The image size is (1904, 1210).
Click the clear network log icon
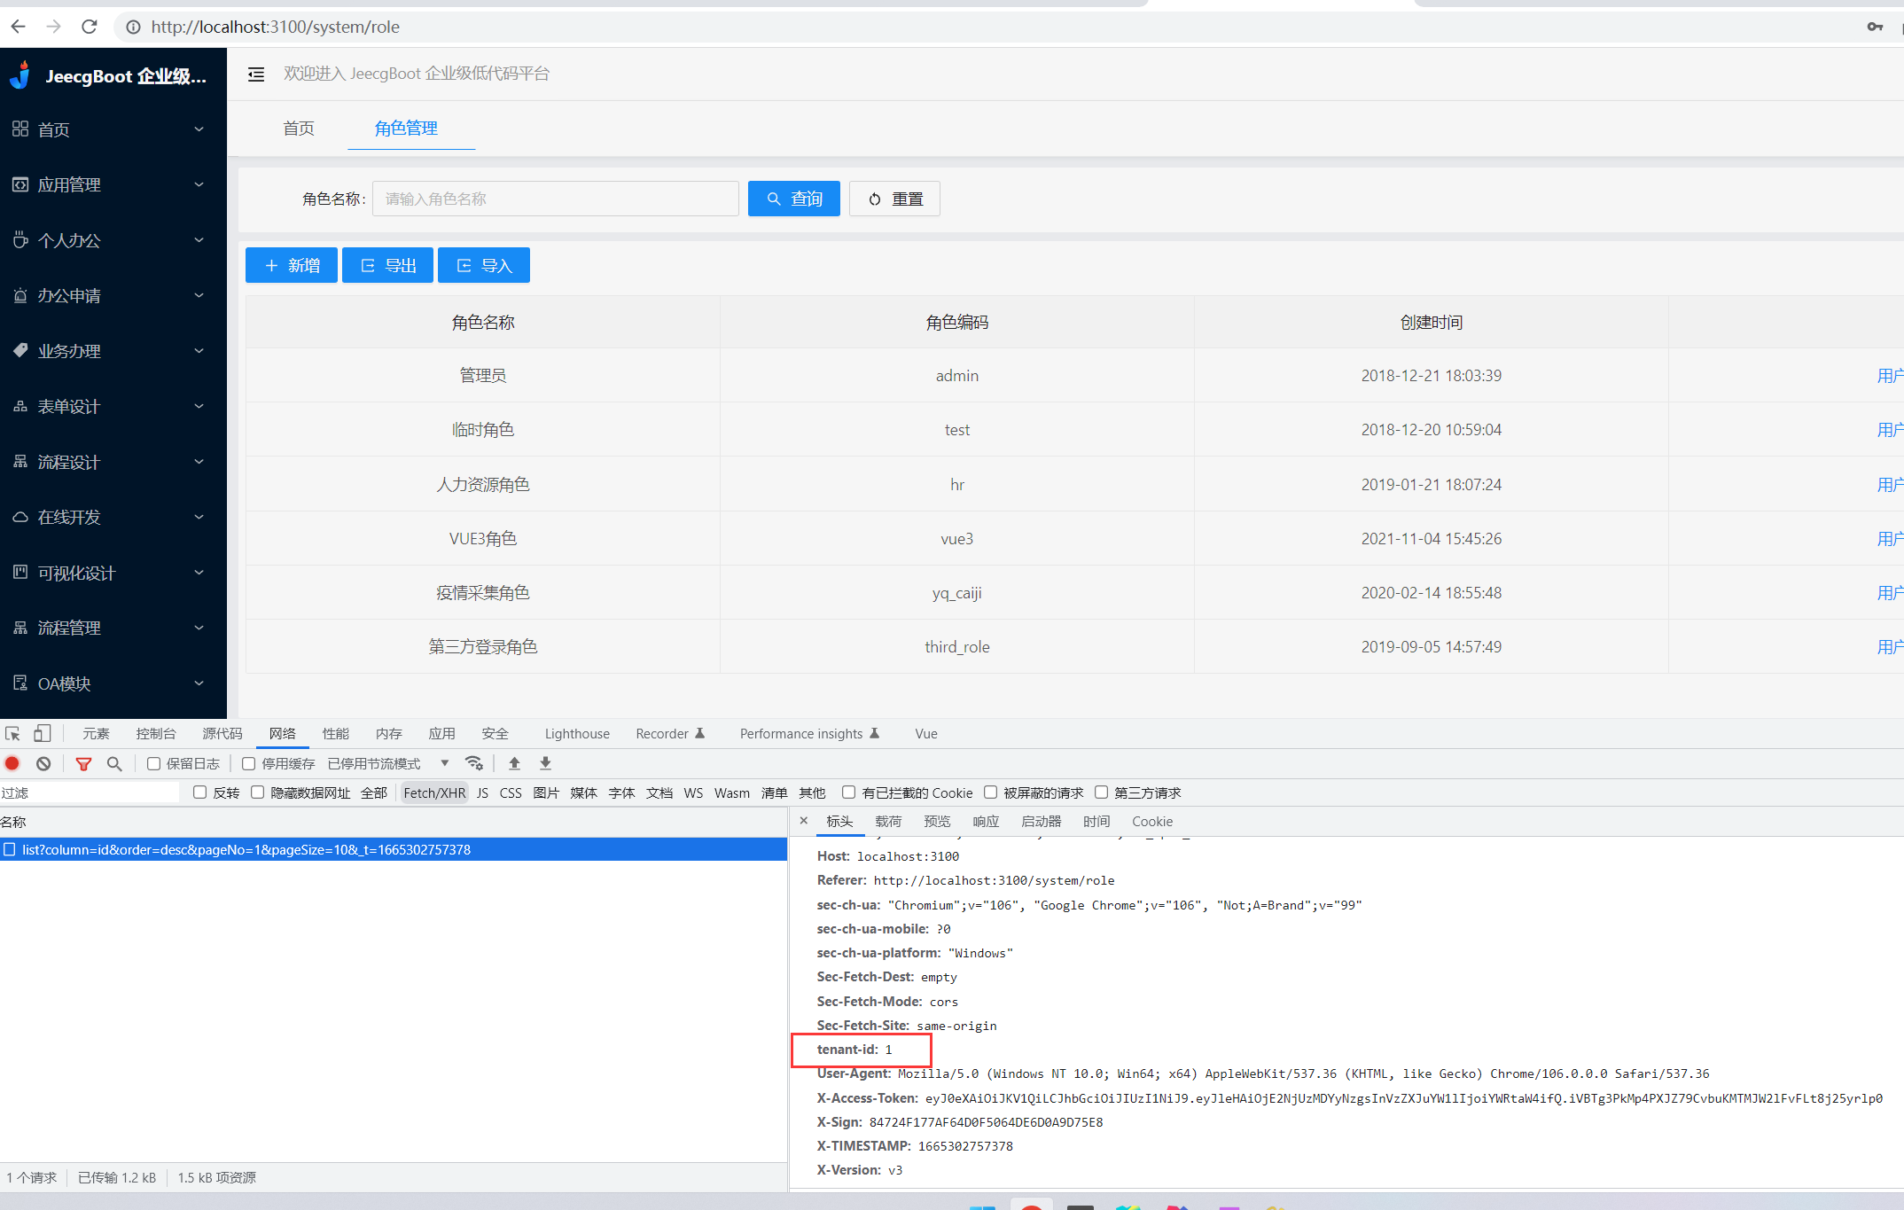click(x=43, y=763)
